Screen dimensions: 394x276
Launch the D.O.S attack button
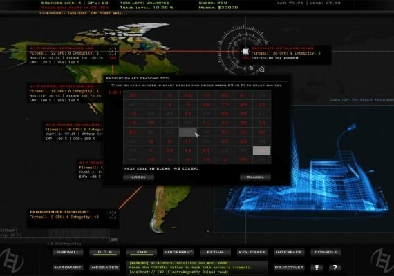click(x=105, y=252)
